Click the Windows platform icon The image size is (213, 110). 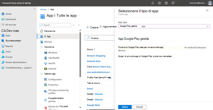[46, 52]
